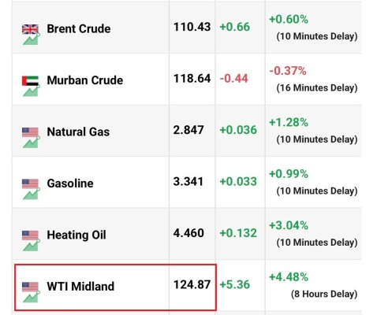
Task: Click the WTI Midland price 124.87
Action: [192, 284]
